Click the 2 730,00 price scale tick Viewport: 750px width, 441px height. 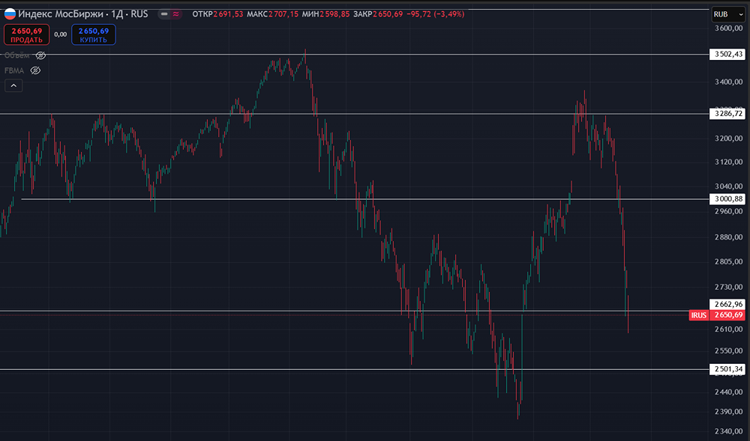click(728, 287)
